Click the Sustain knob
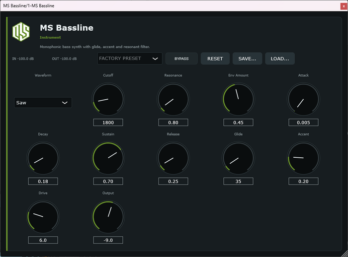Image resolution: width=348 pixels, height=257 pixels. [108, 158]
